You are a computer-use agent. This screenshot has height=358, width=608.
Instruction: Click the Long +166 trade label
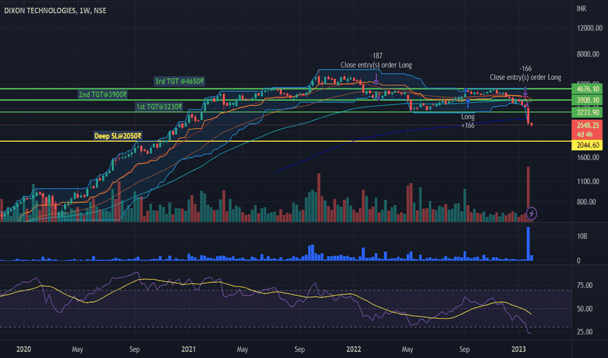tap(468, 121)
